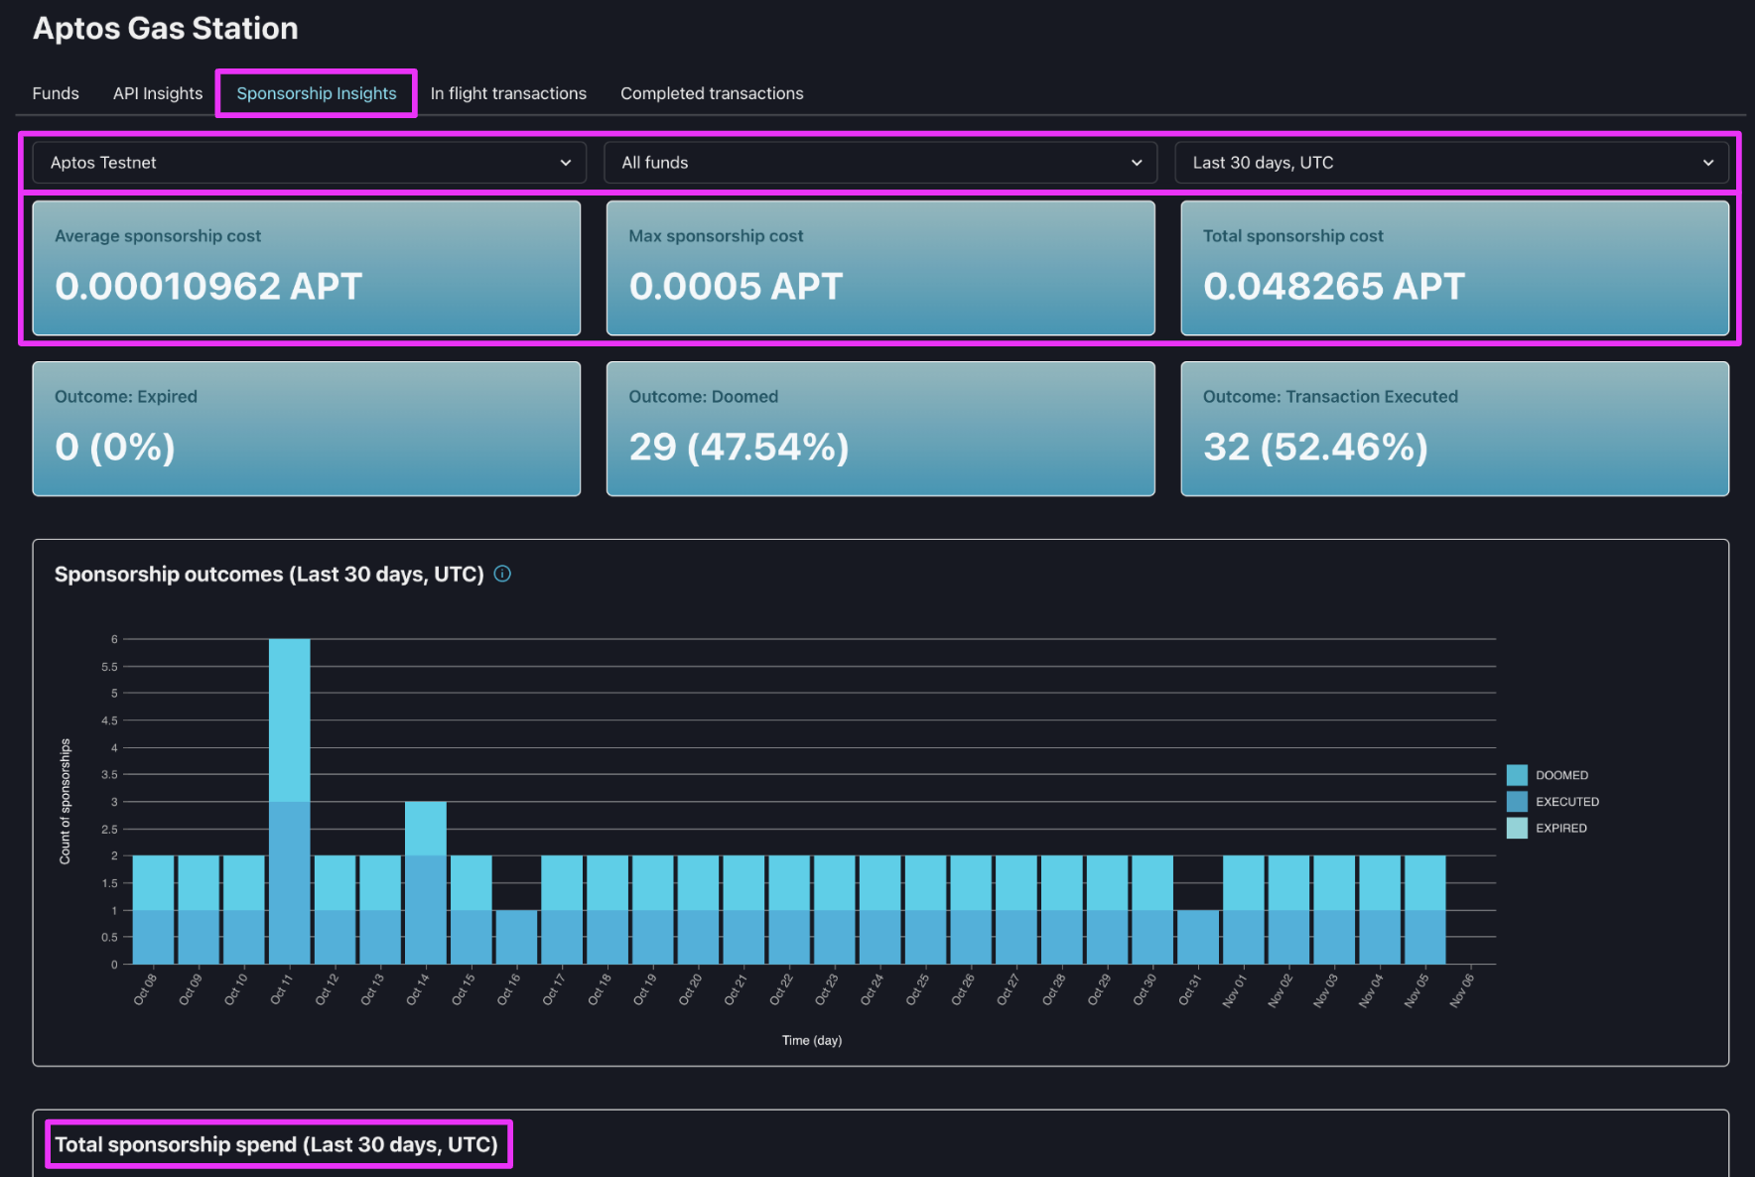Click the 0.048265 APT value
Screen dimensions: 1755x1177
click(x=1334, y=287)
